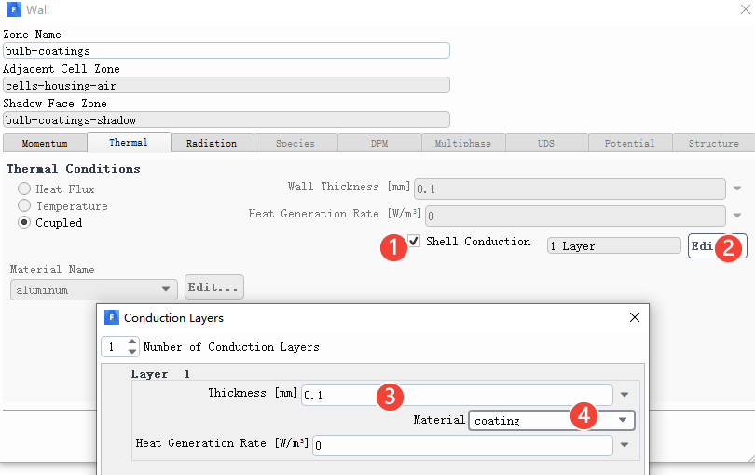
Task: Open the aluminum Material Name dropdown
Action: (94, 290)
